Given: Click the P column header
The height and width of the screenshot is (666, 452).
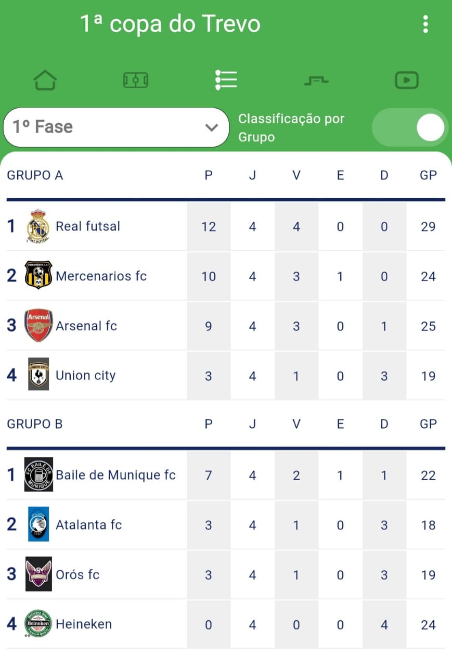Looking at the screenshot, I should pos(208,175).
